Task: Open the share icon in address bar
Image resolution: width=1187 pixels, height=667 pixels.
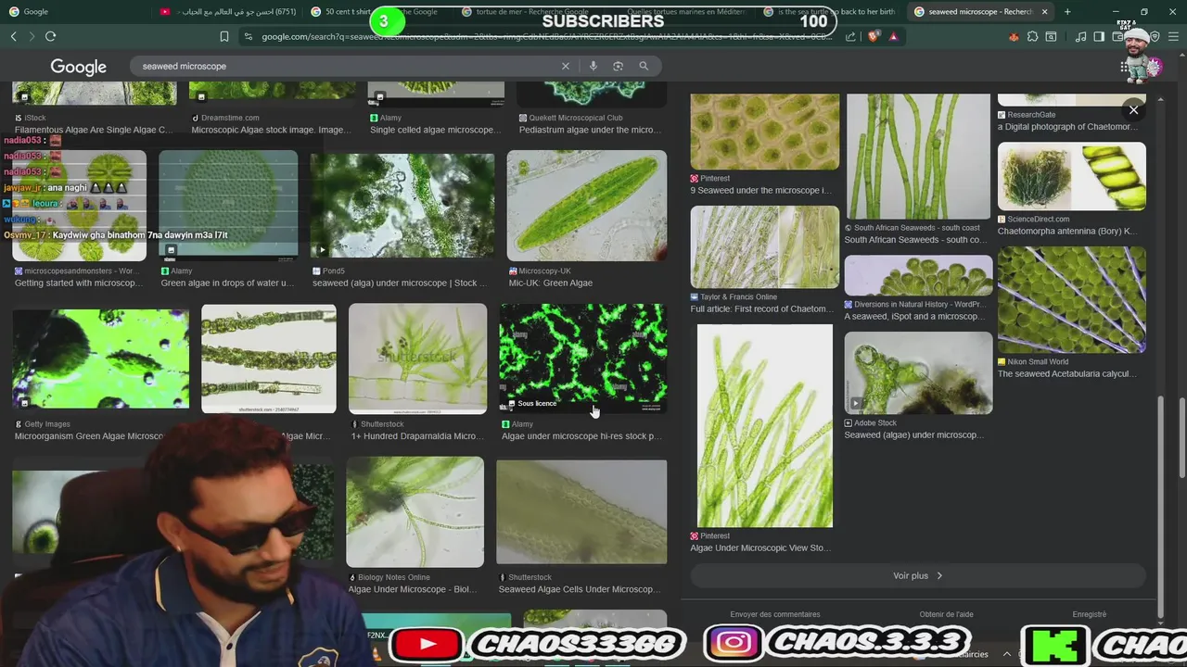Action: click(x=851, y=36)
